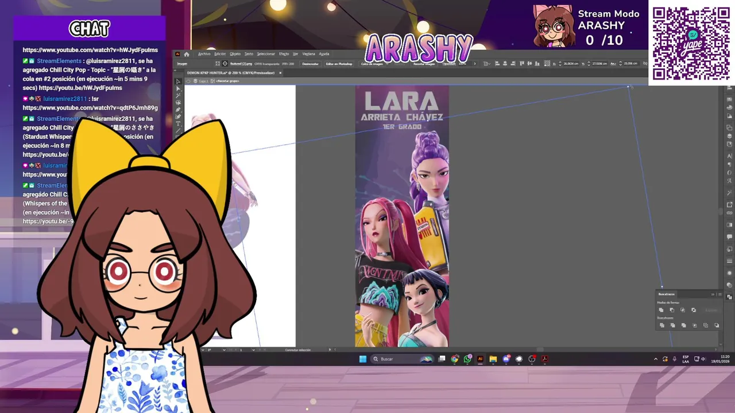Click the Trim pathfinder icon
The width and height of the screenshot is (735, 413).
point(673,325)
